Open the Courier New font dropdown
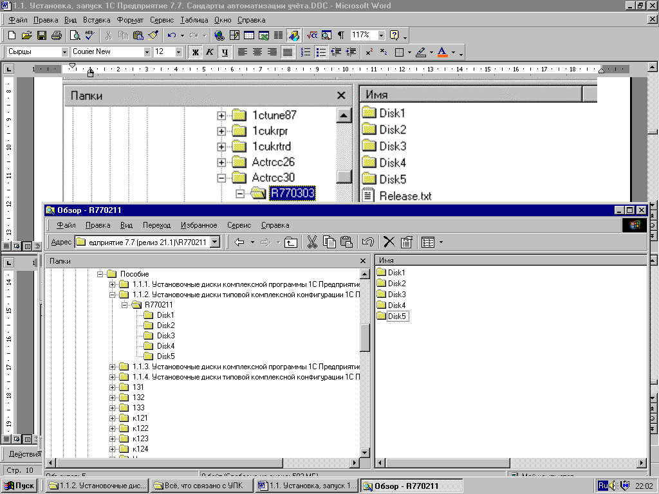Screen dimensions: 659x494 (147, 52)
